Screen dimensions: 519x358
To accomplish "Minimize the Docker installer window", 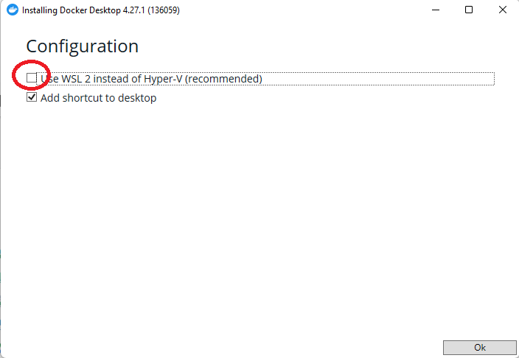I will (434, 10).
